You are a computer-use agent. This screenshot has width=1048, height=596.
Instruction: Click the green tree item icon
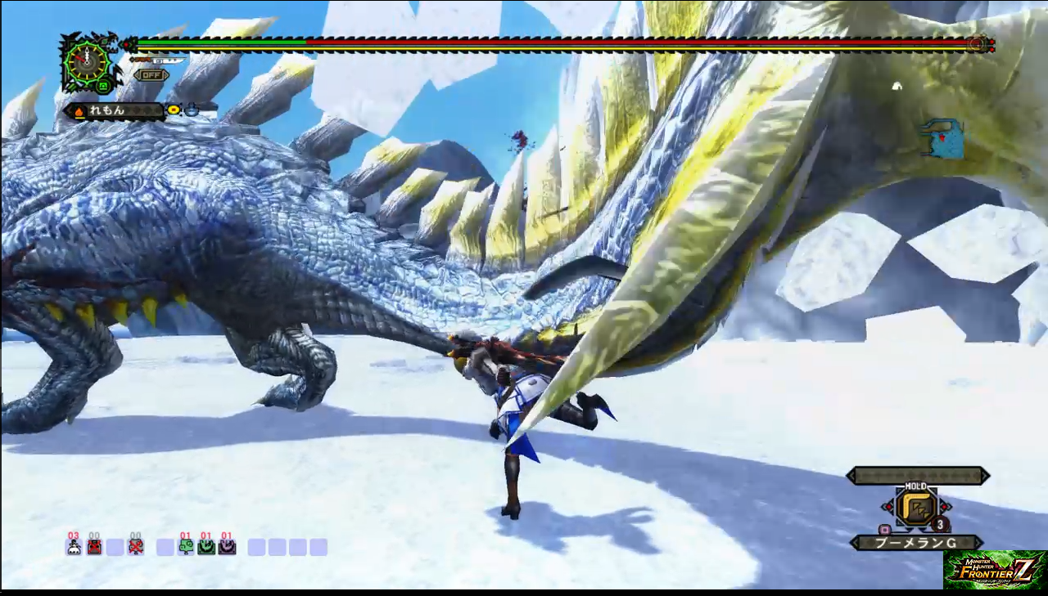coord(186,547)
